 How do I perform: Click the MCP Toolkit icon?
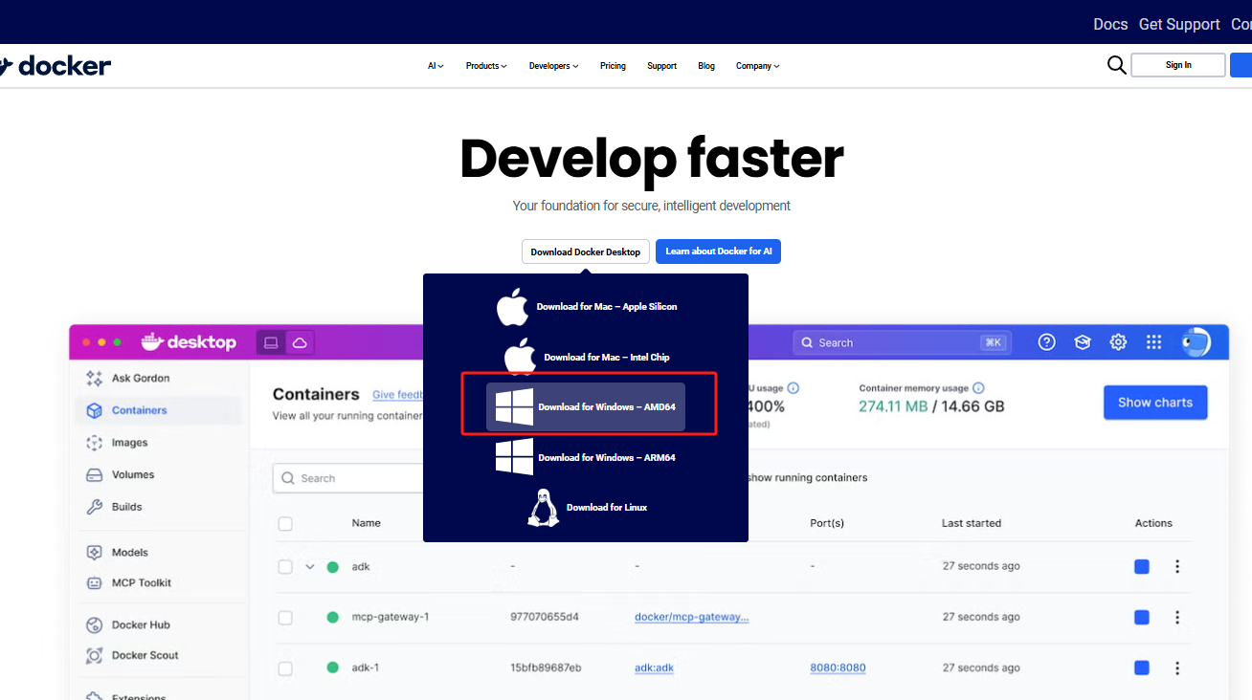click(94, 583)
